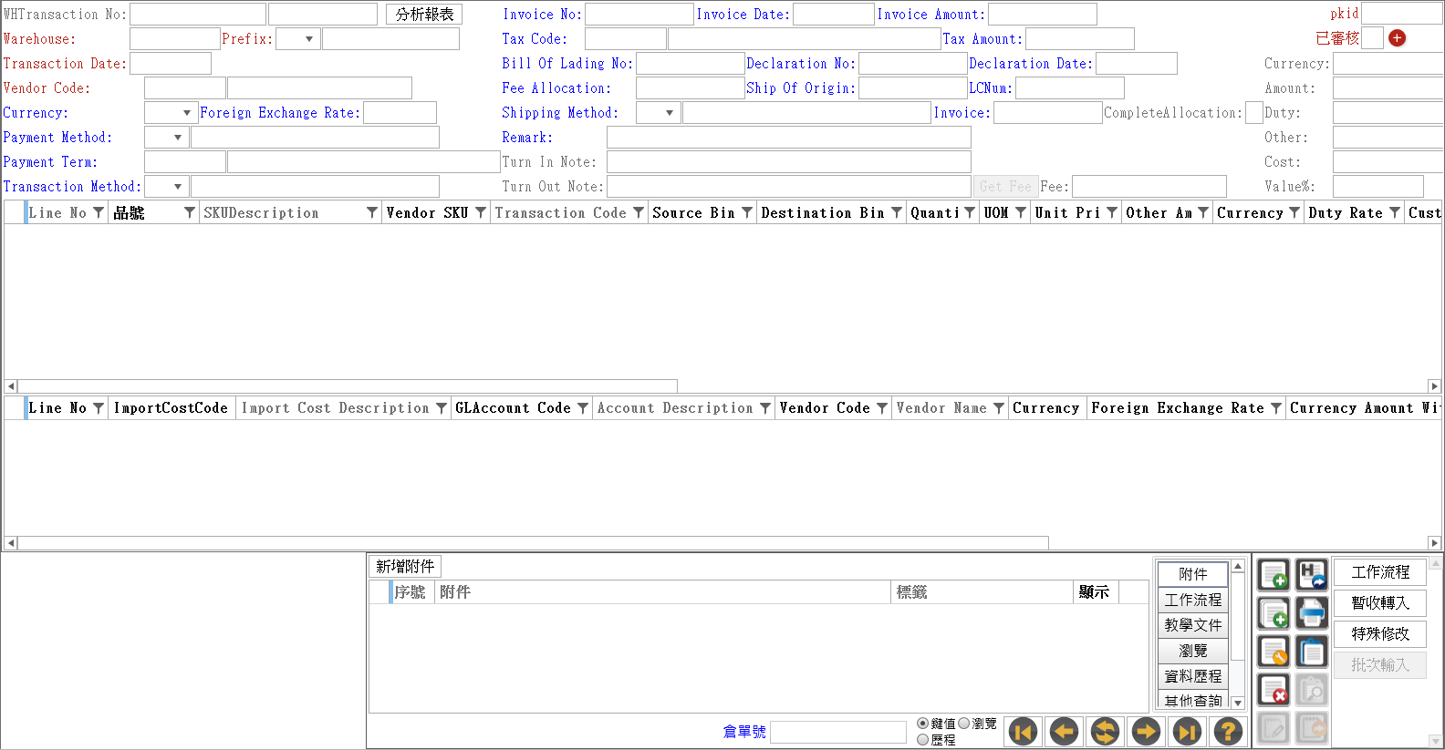
Task: Select the 歷程 radio button
Action: [922, 740]
